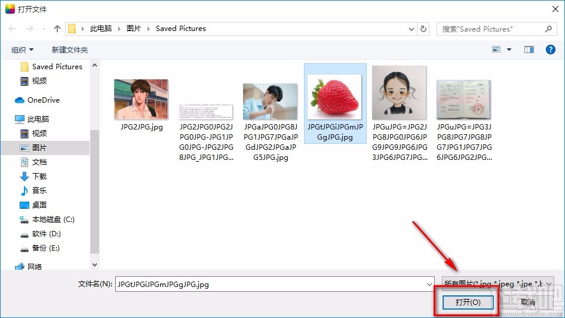Select the cartoon girl portrait thumbnail
Screen dimensions: 565x318
pos(399,92)
